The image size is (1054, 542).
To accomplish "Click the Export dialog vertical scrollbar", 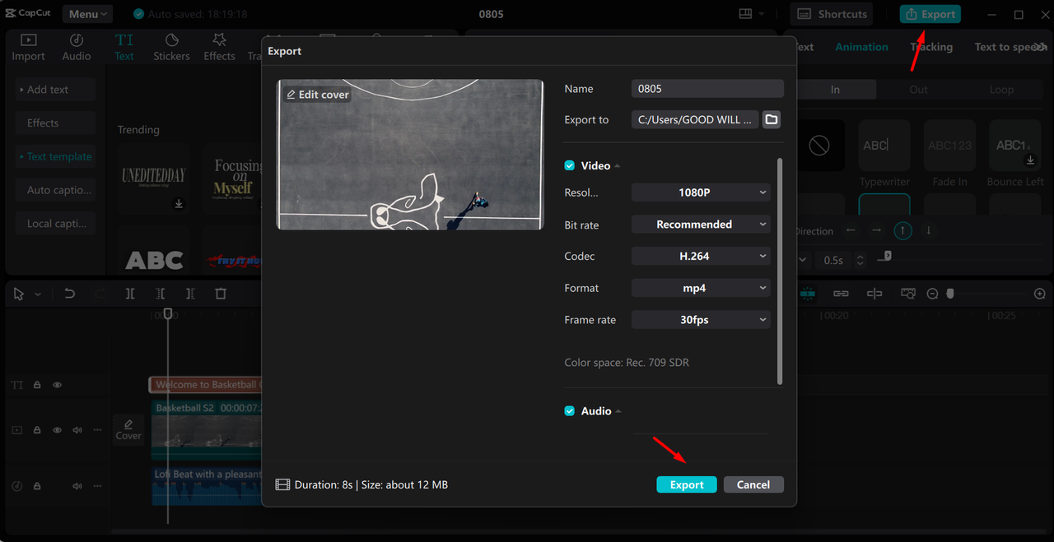I will [x=779, y=271].
